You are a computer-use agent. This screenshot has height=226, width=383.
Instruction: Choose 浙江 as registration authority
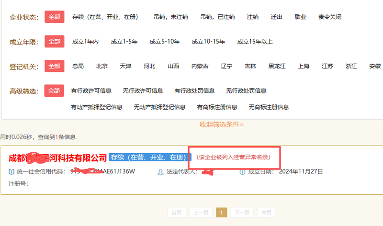351,66
